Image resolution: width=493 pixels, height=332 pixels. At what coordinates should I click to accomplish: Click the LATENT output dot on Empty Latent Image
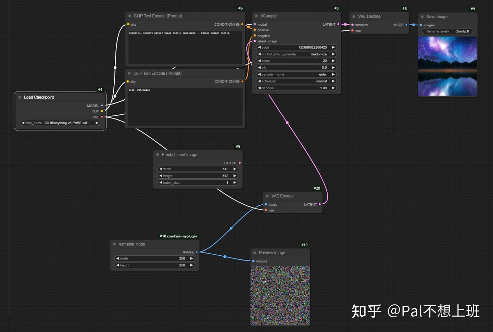pos(240,163)
